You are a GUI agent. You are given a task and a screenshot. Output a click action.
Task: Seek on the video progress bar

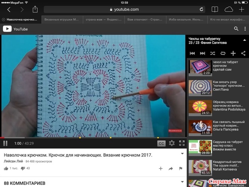(x=93, y=138)
